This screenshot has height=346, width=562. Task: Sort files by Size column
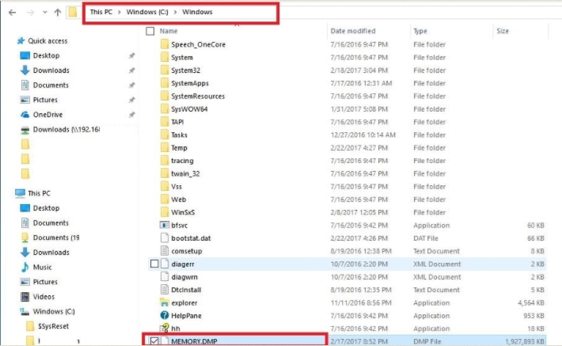tap(503, 31)
